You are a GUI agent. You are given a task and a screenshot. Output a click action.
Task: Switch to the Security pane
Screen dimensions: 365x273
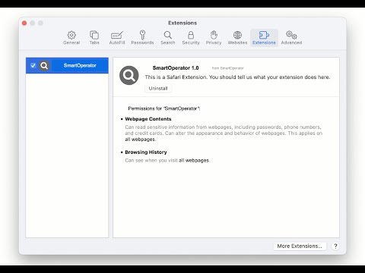tap(191, 38)
